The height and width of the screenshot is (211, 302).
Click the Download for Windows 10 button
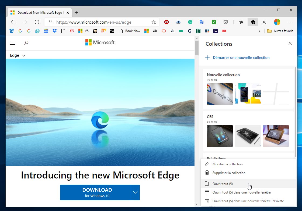pyautogui.click(x=95, y=192)
